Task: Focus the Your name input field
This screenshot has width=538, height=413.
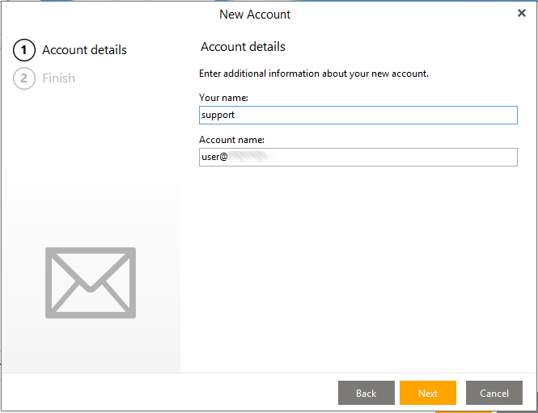Action: 358,116
